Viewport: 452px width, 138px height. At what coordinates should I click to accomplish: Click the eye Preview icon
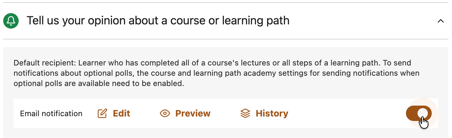(165, 113)
